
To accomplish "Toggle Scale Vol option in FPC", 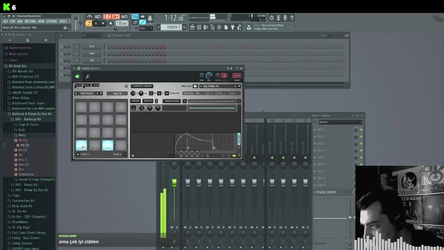I will coord(167,93).
